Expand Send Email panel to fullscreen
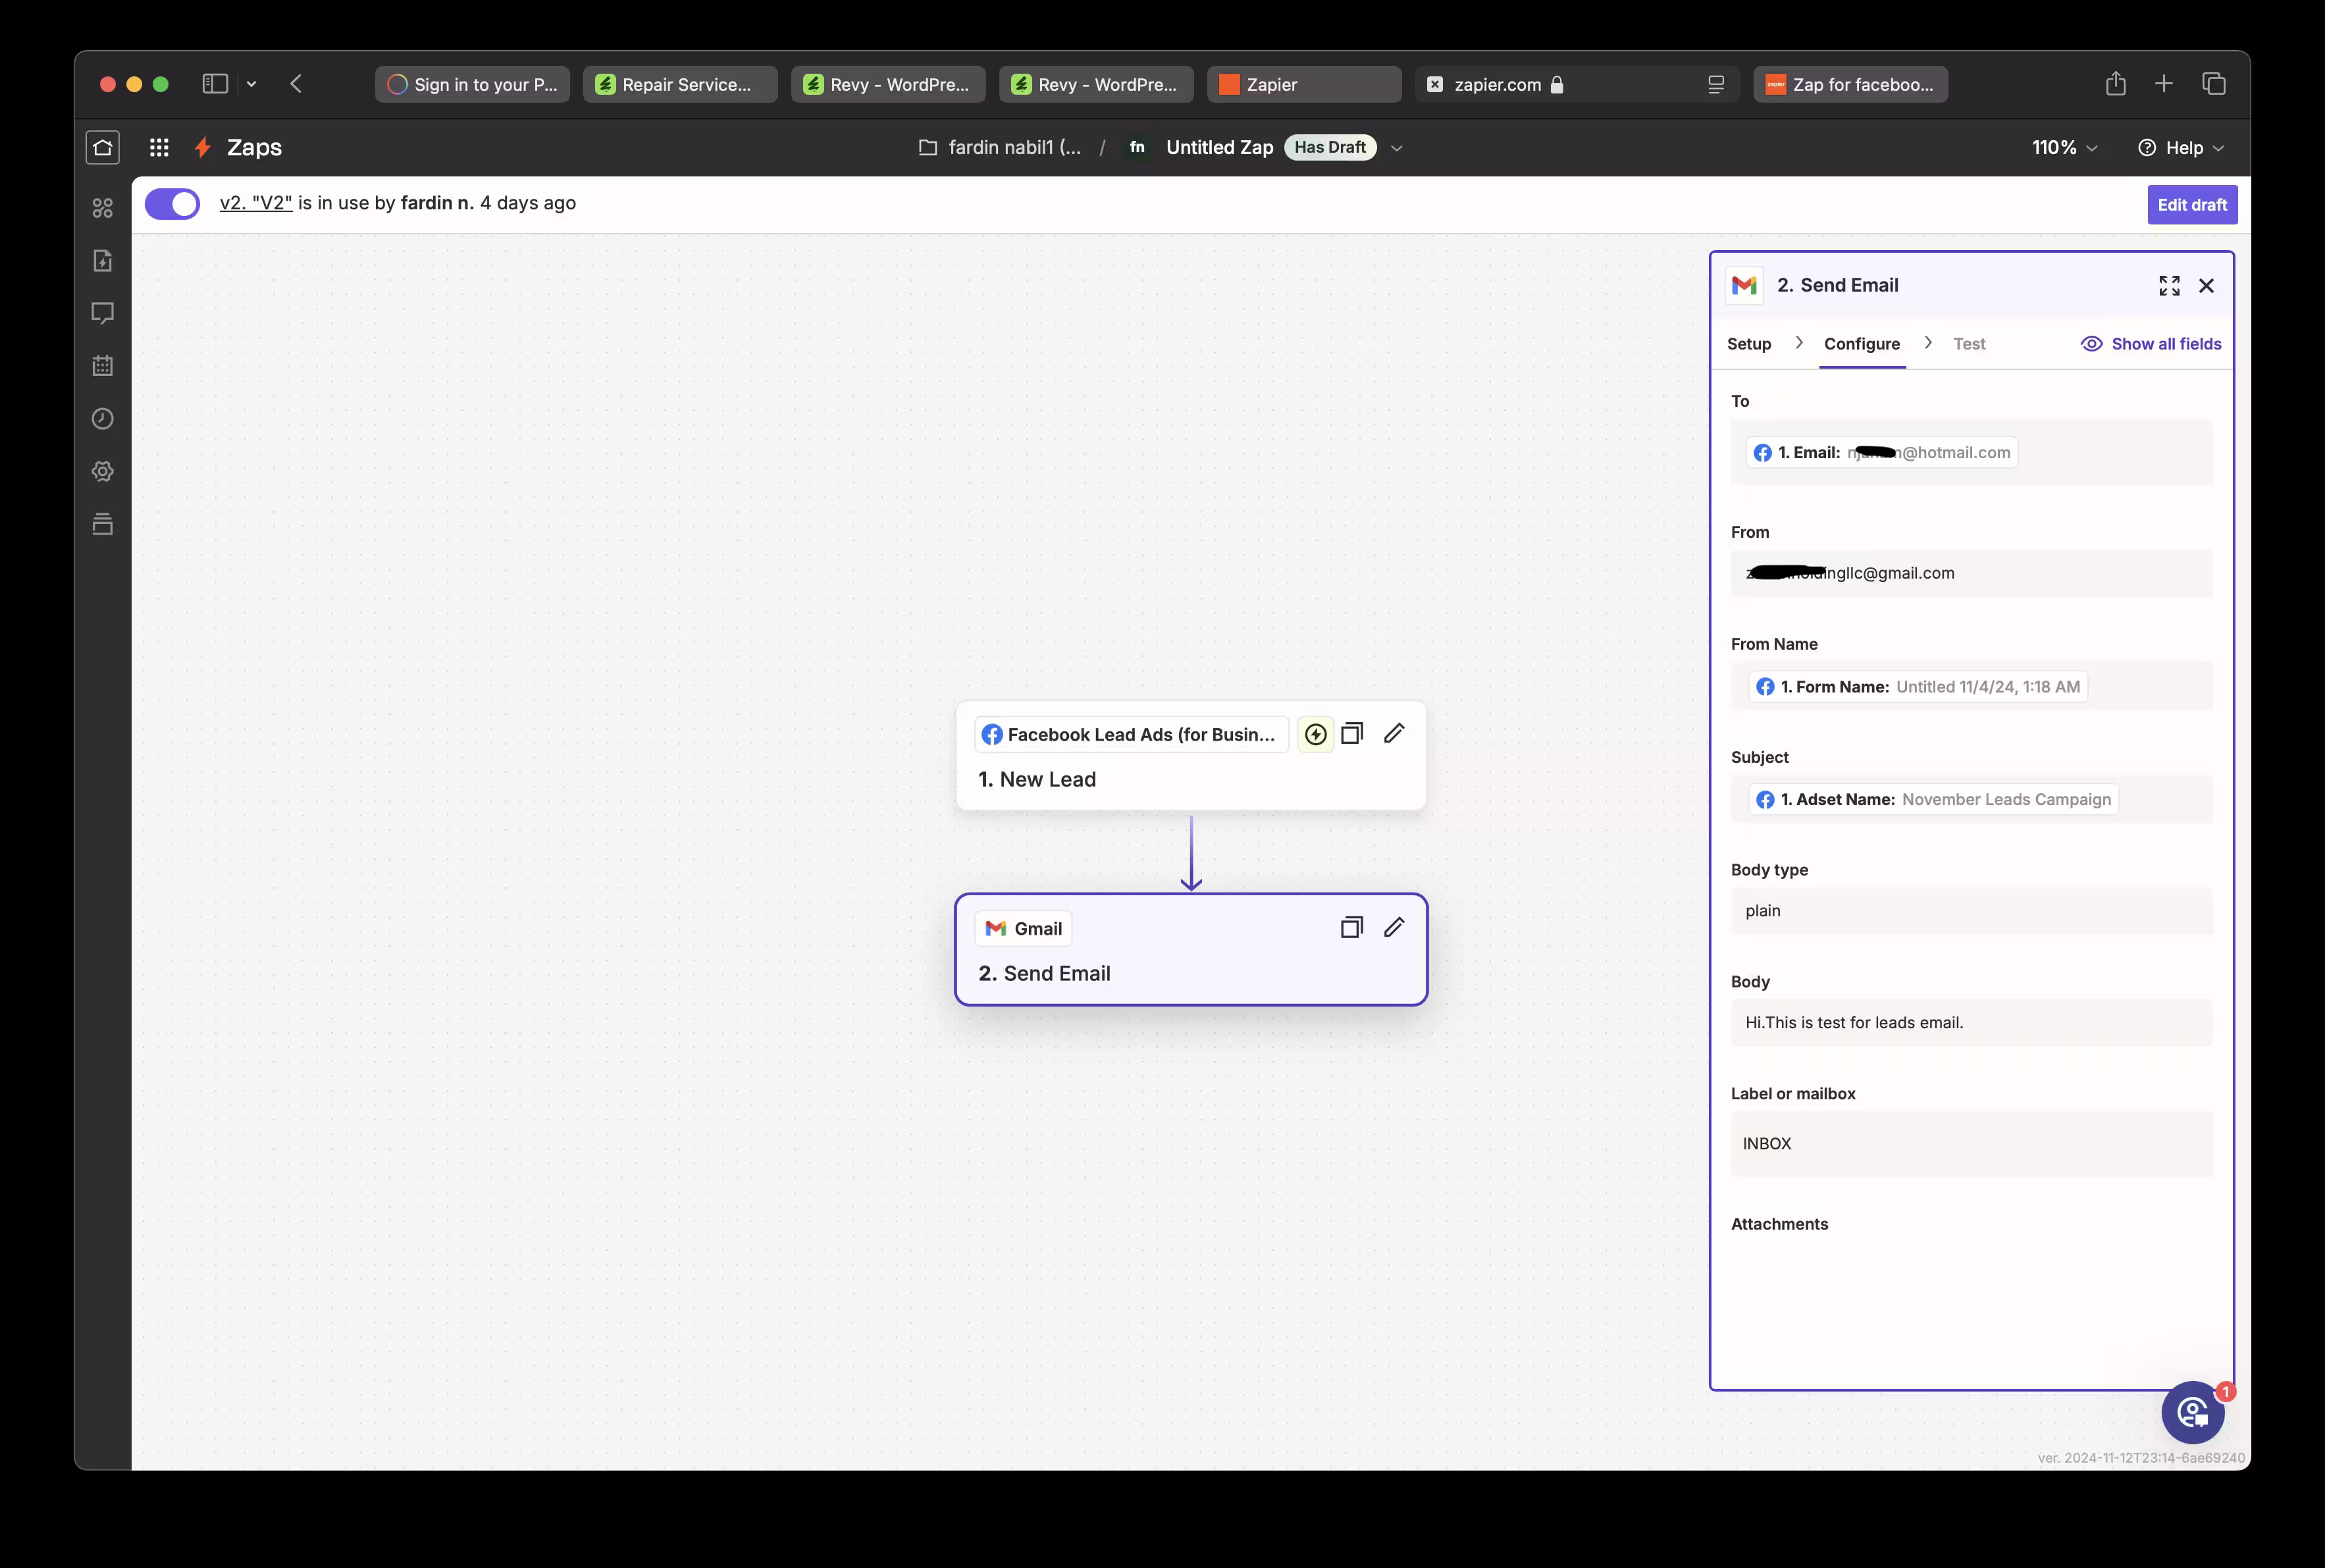This screenshot has height=1568, width=2325. pos(2168,286)
